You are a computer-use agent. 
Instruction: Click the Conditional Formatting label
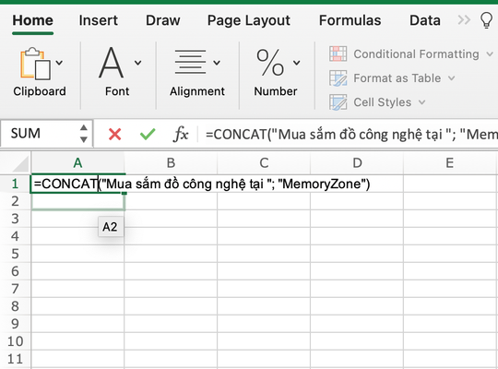(416, 54)
